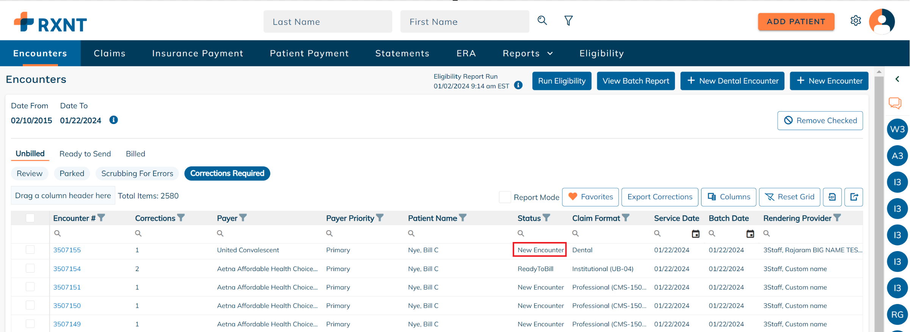Filter the Payer column using funnel icon
The image size is (910, 332).
point(243,218)
